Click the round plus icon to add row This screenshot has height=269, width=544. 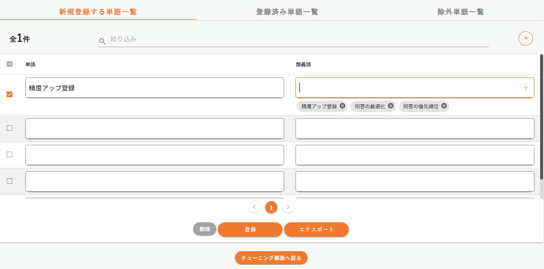[x=525, y=38]
